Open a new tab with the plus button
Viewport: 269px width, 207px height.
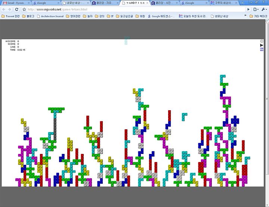point(242,3)
